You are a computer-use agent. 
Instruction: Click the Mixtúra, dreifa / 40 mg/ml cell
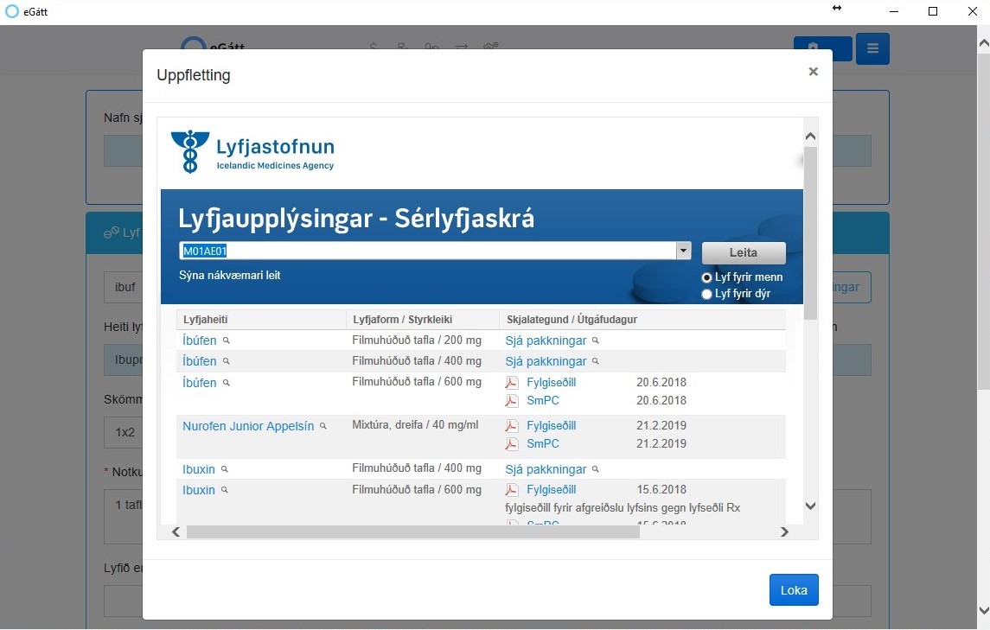coord(415,425)
